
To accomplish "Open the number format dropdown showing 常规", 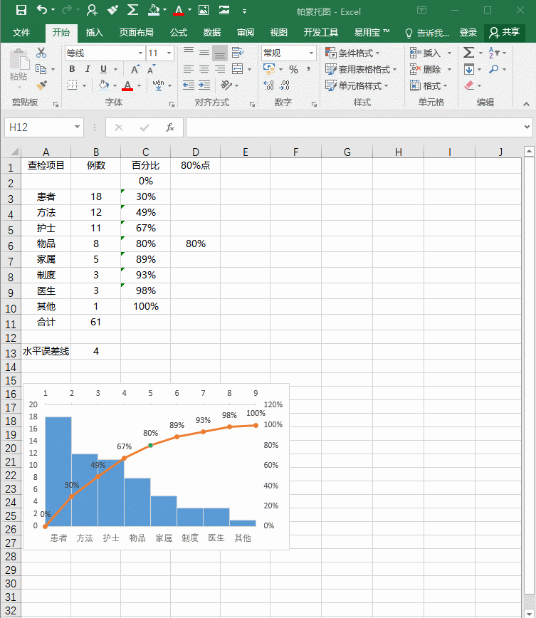I will [x=311, y=53].
